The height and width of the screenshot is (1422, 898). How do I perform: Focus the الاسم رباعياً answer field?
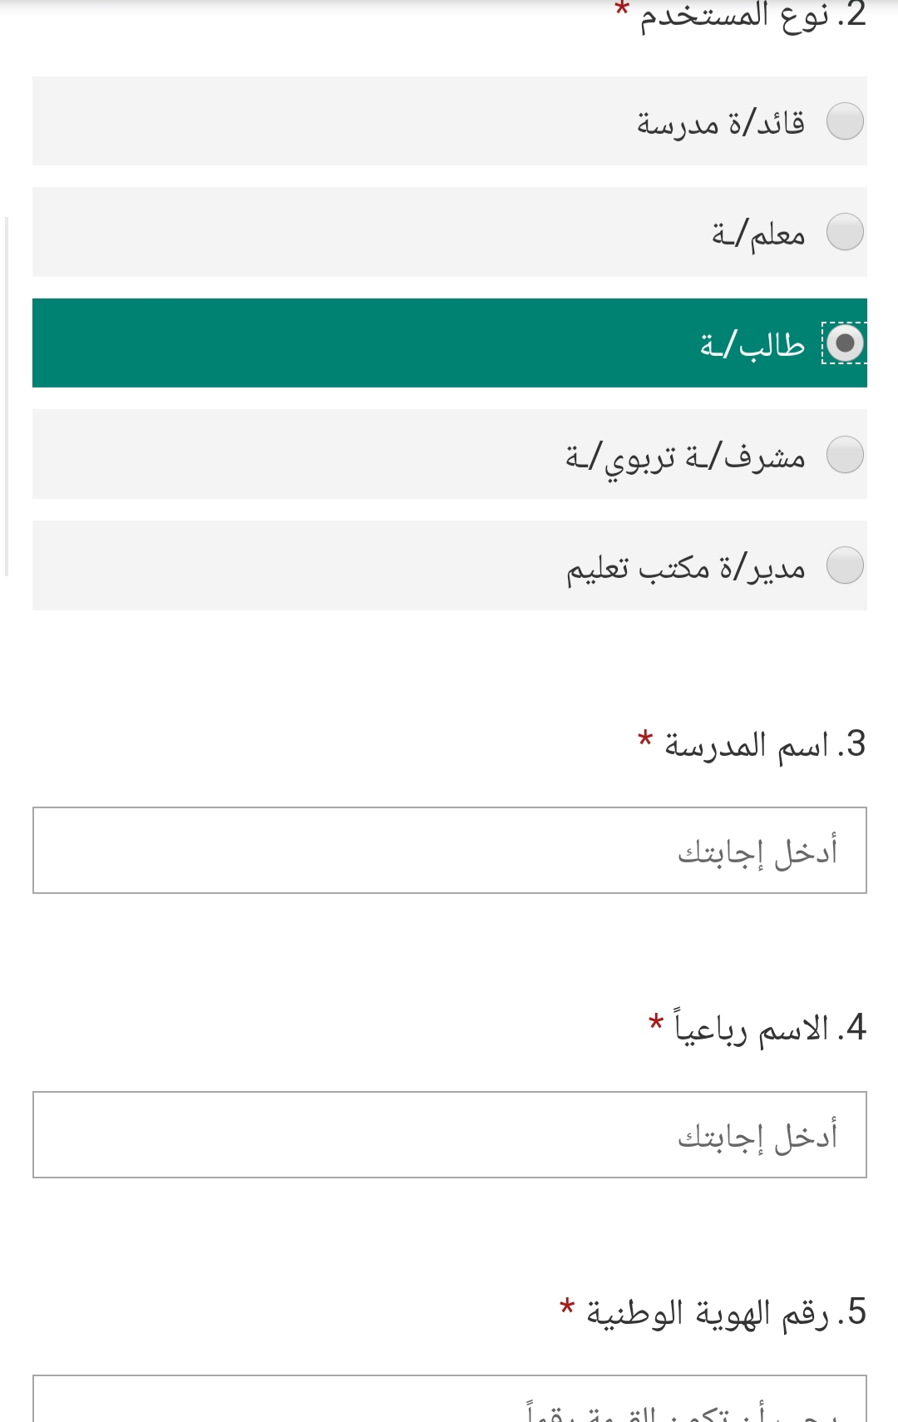tap(450, 1135)
